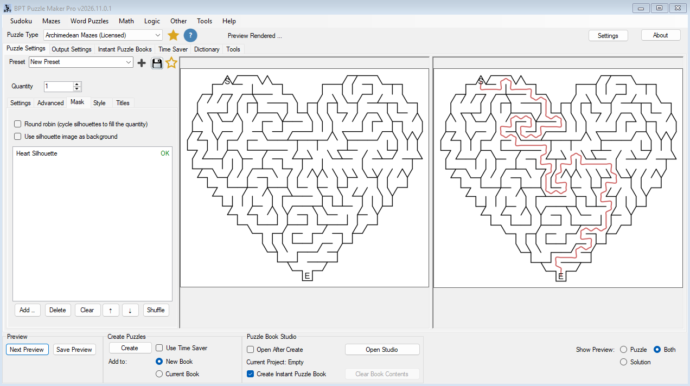Image resolution: width=690 pixels, height=386 pixels.
Task: Click the heart maze puzzle preview
Action: (x=304, y=178)
